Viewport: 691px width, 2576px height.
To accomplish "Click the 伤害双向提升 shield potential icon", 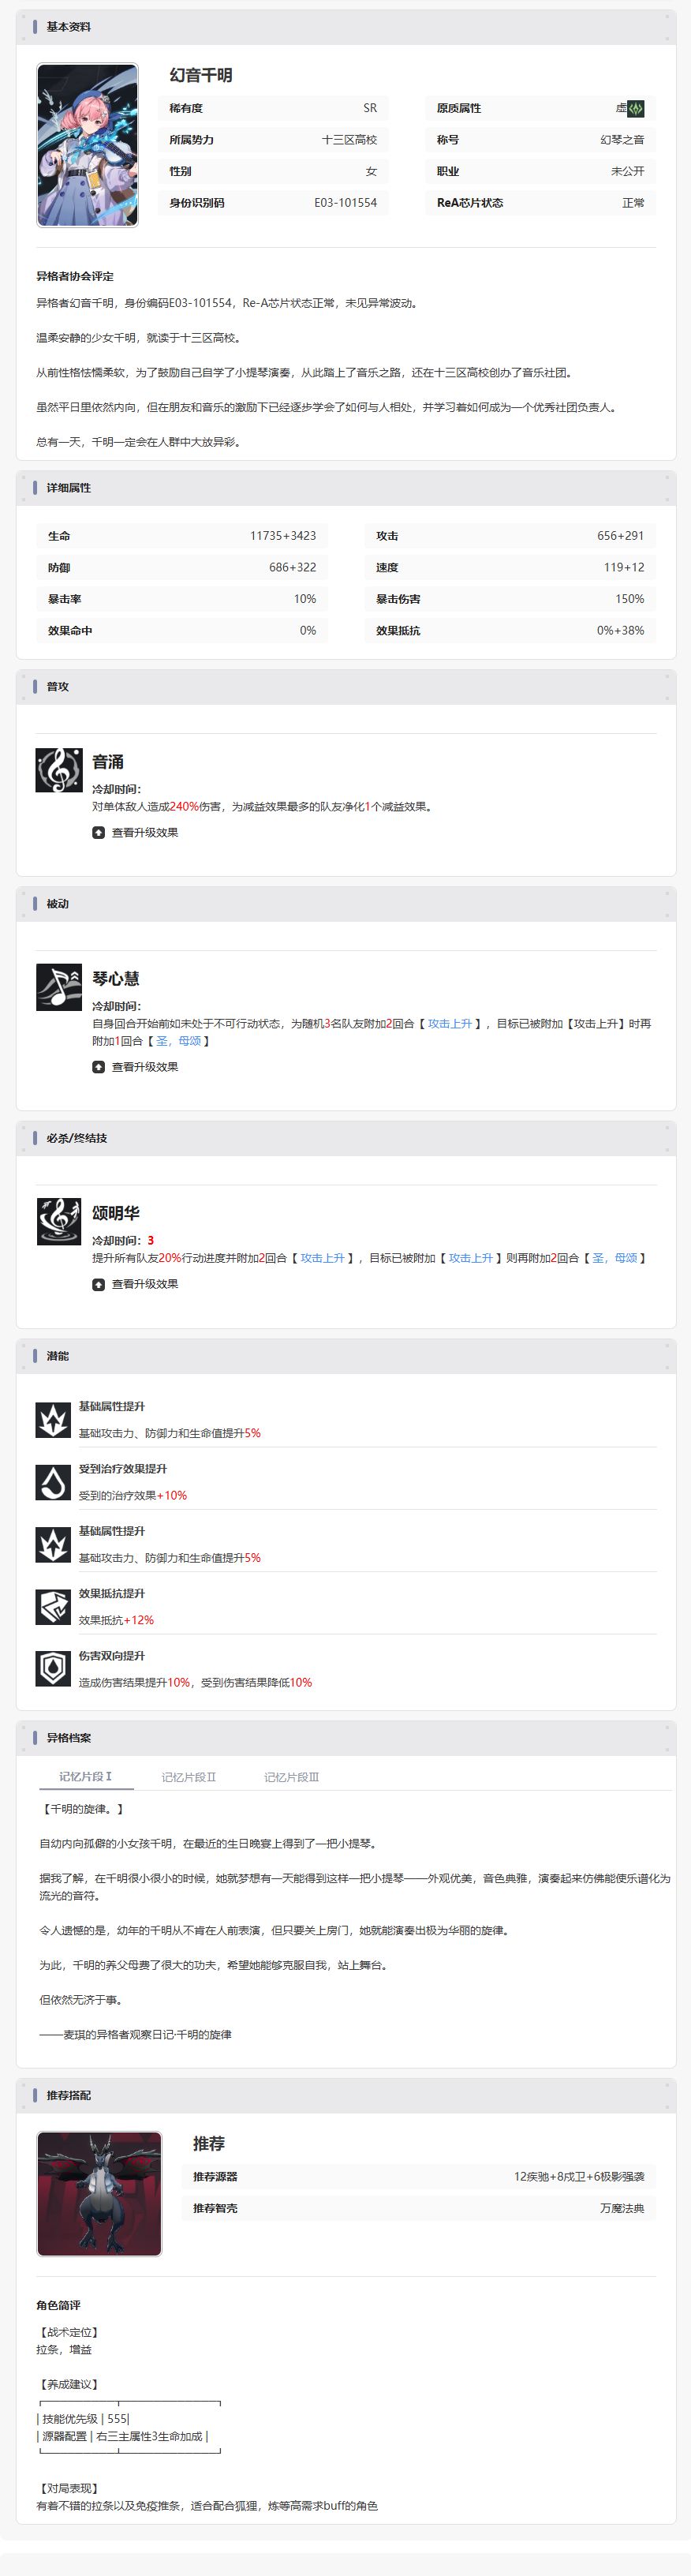I will (53, 1669).
